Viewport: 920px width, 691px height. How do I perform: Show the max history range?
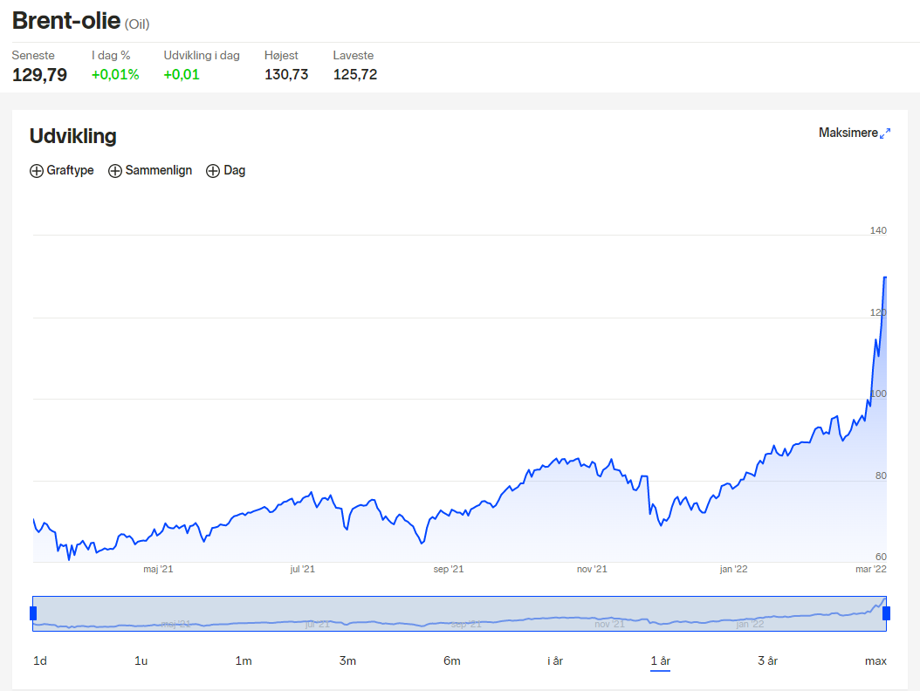(875, 661)
